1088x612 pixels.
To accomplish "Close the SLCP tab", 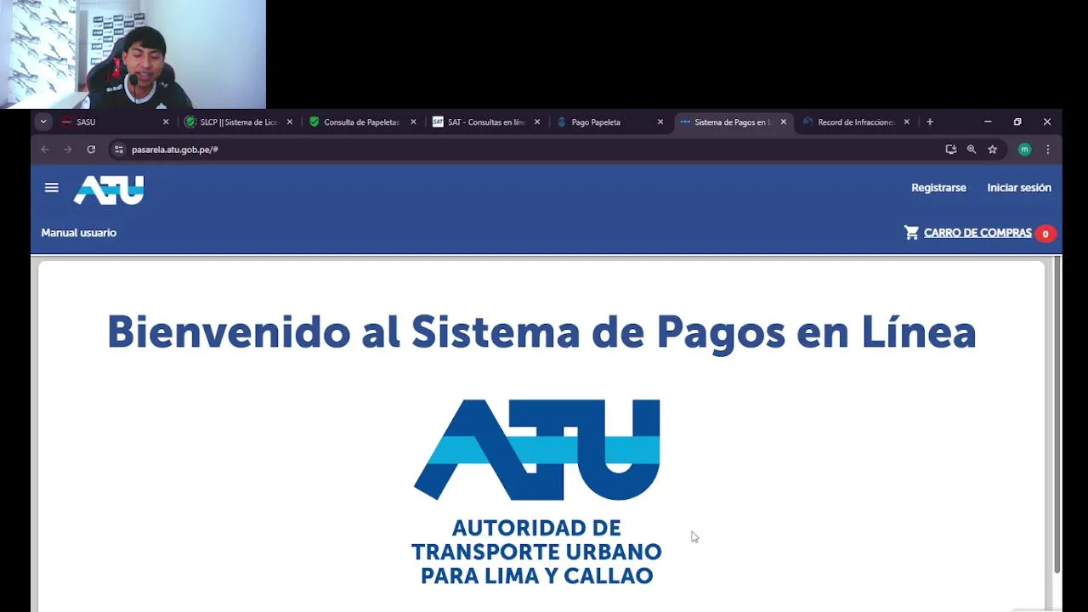I will [290, 122].
